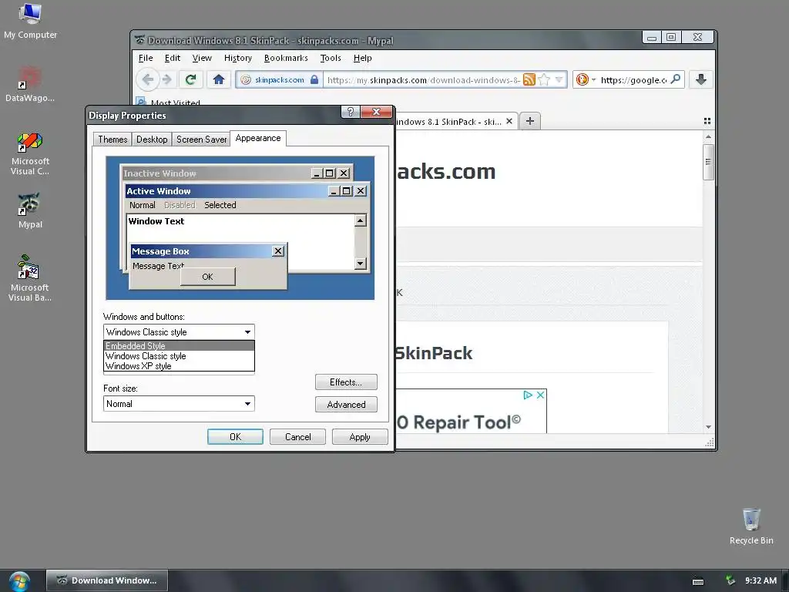
Task: Open the Tools menu in Mypal
Action: point(331,58)
